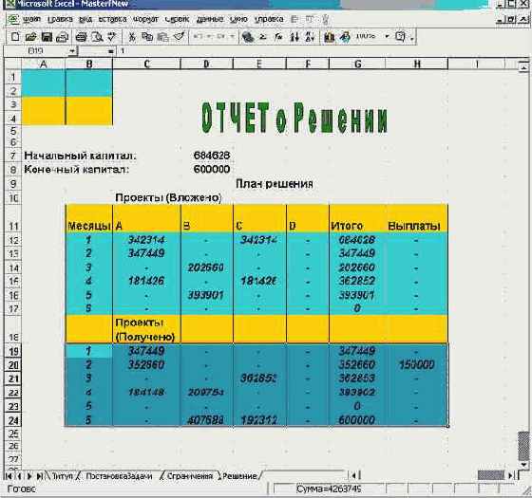
Task: Switch to the Ограничения sheet tab
Action: pyautogui.click(x=190, y=476)
